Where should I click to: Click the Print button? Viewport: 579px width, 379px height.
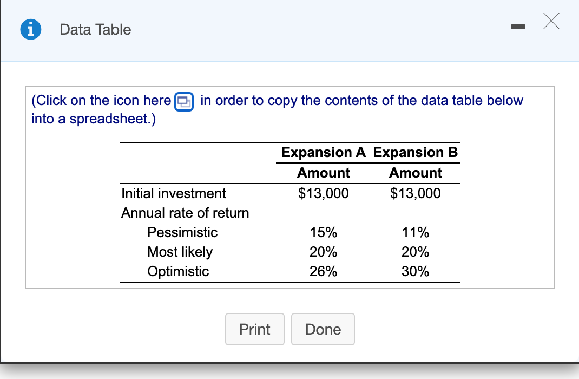(254, 329)
